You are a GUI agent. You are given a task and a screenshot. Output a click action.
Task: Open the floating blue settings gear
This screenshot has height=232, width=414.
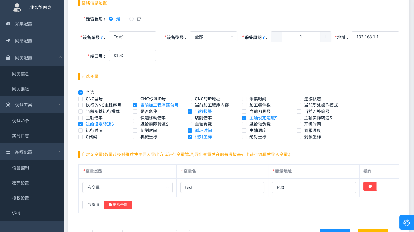407,223
